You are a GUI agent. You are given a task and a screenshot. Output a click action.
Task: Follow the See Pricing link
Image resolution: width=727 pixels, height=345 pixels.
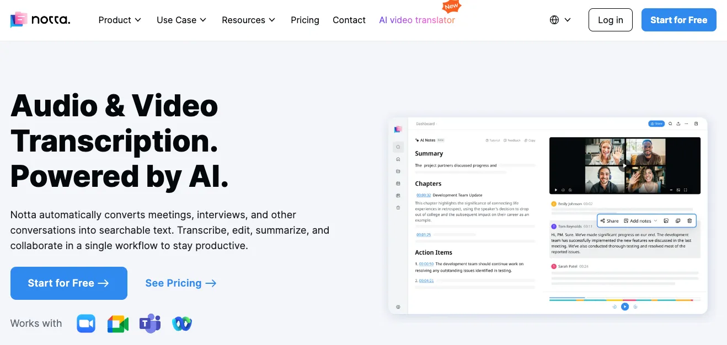(x=181, y=283)
